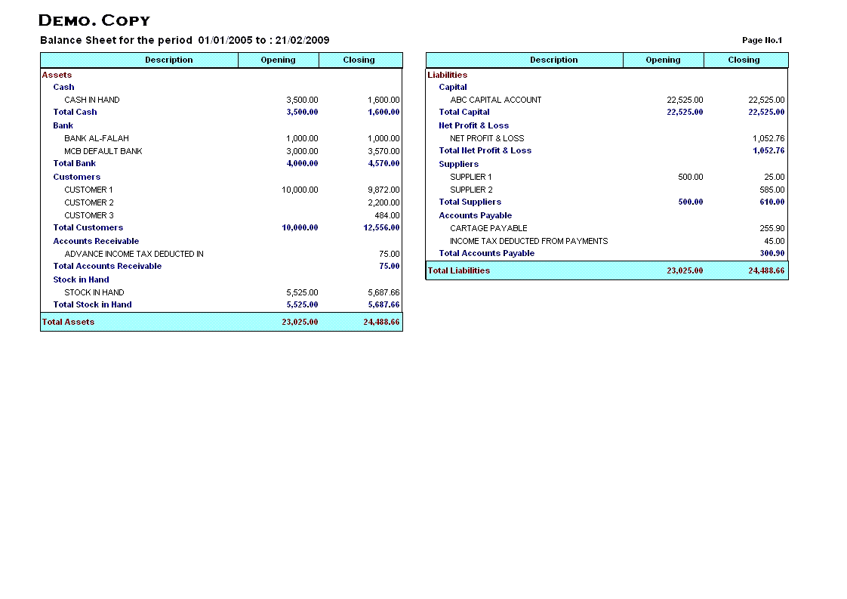Viewport: 847px width, 599px height.
Task: Select the blue "Stock in Hand" group heading
Action: click(81, 279)
